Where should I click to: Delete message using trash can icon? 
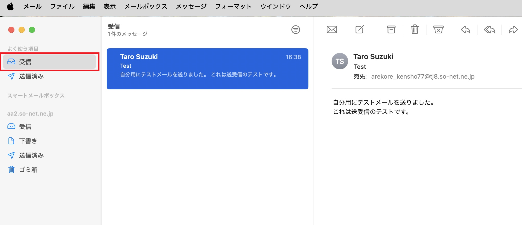tap(415, 30)
